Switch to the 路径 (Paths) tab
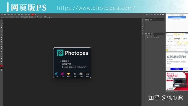Viewport: 188px width, 106px height. [151, 34]
